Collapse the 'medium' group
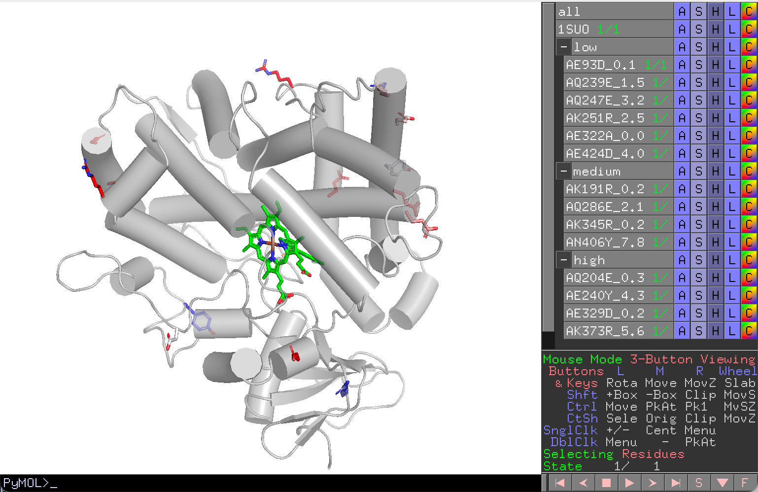758x492 pixels. [x=564, y=171]
